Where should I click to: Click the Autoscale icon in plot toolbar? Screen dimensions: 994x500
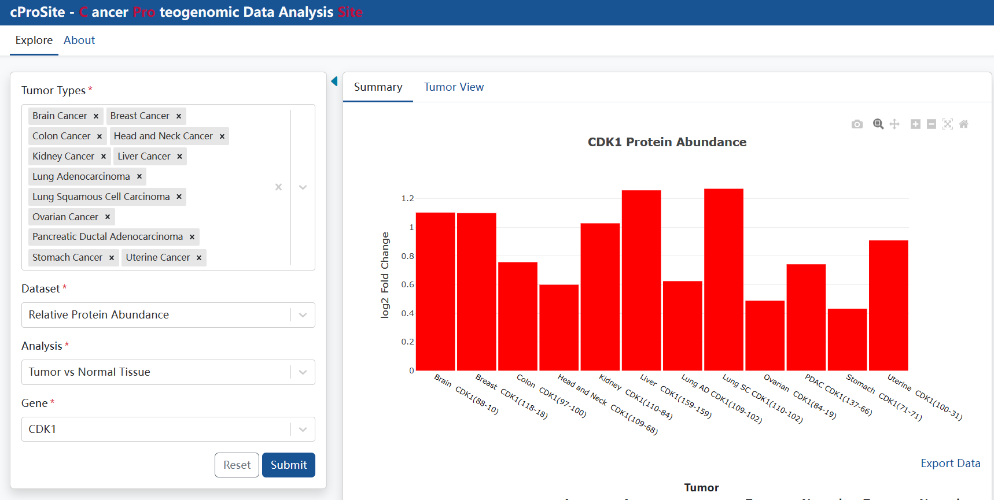[x=948, y=124]
